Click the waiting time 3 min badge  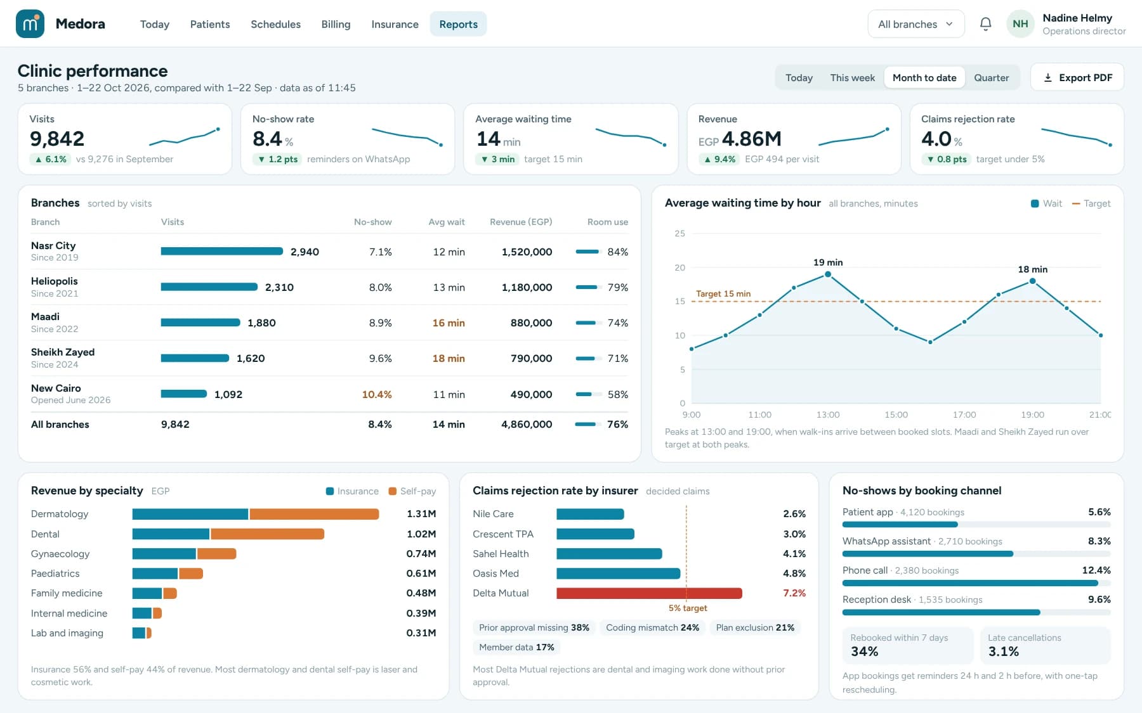click(x=498, y=159)
